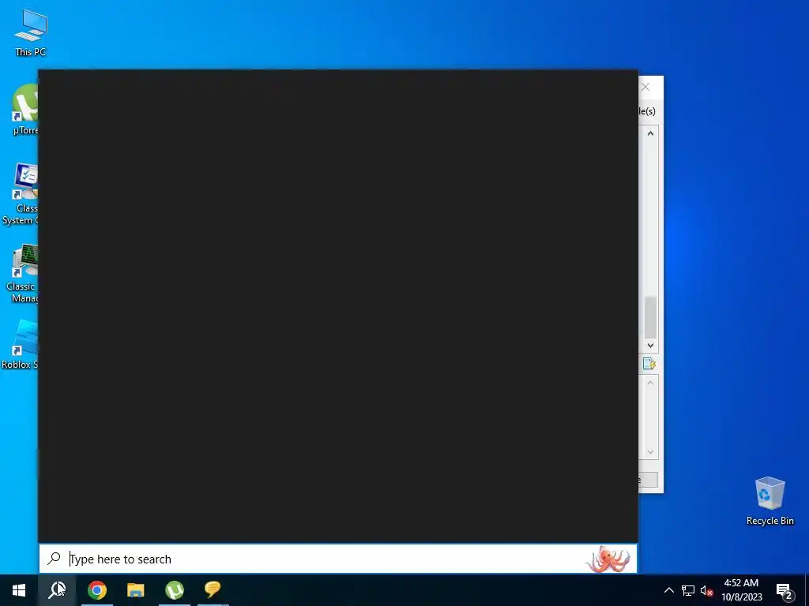
Task: Open the Windows Start menu
Action: tap(19, 590)
